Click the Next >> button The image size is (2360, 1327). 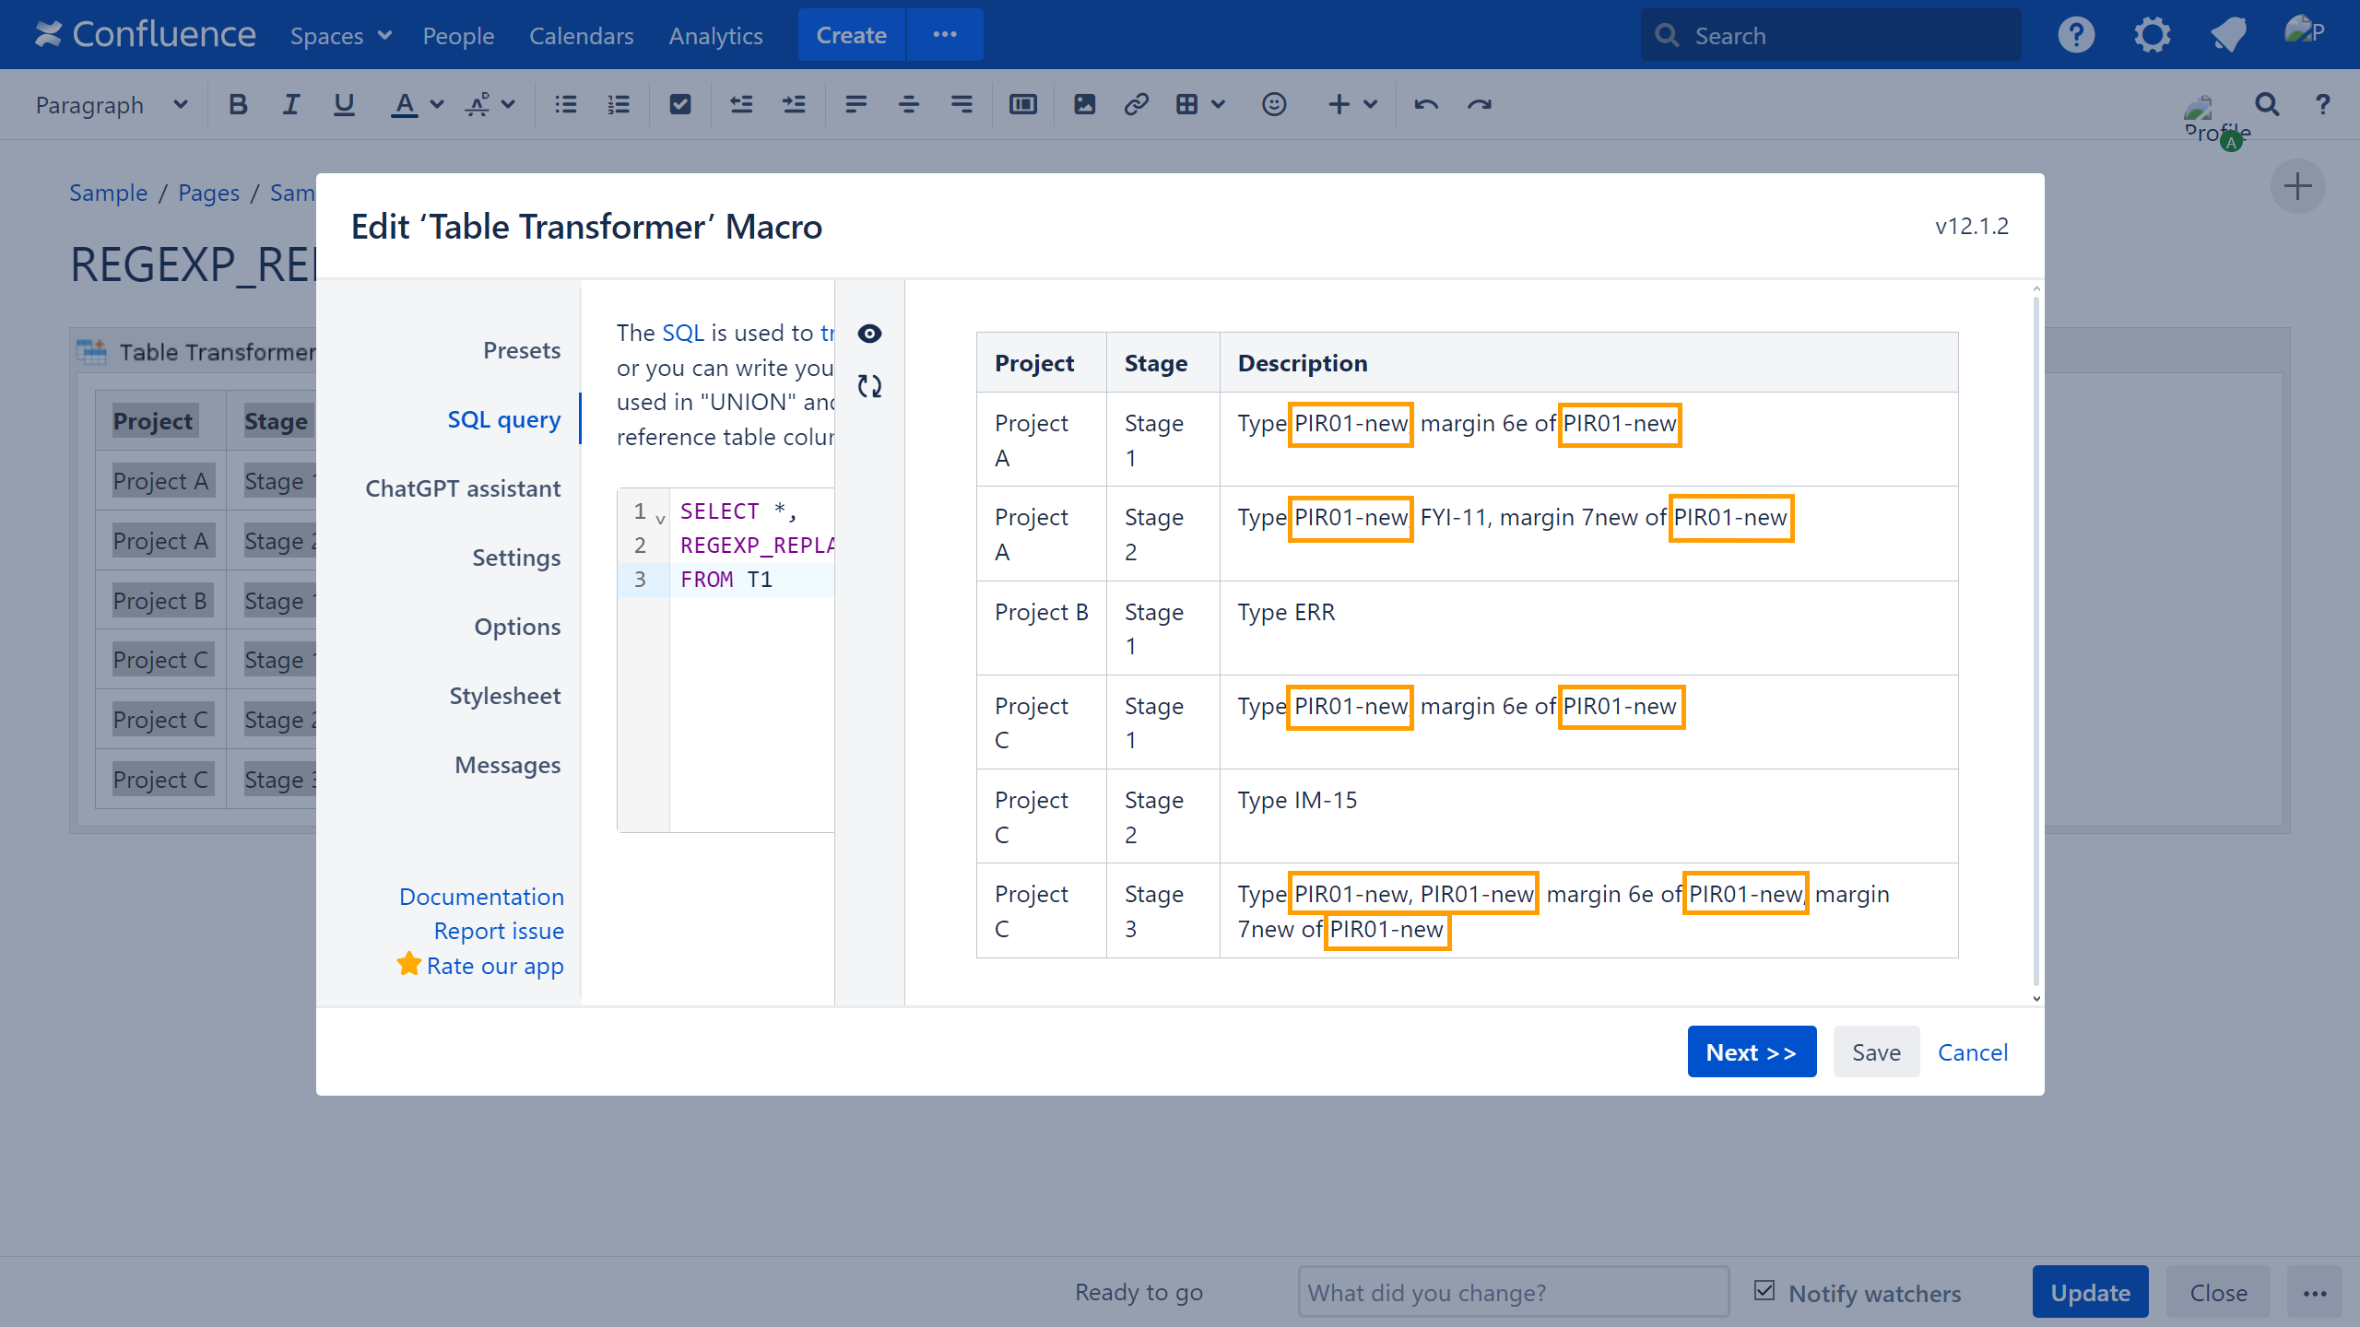pyautogui.click(x=1751, y=1051)
